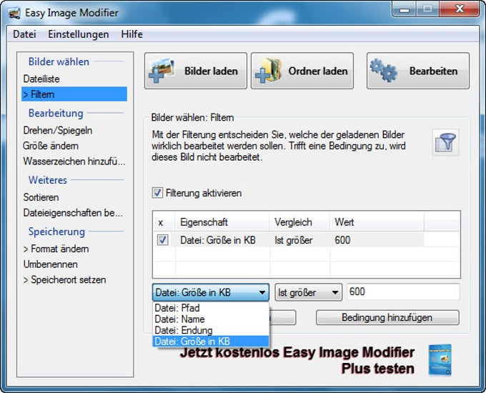Toggle the Filterung aktivieren checkbox
The height and width of the screenshot is (393, 486).
[157, 193]
